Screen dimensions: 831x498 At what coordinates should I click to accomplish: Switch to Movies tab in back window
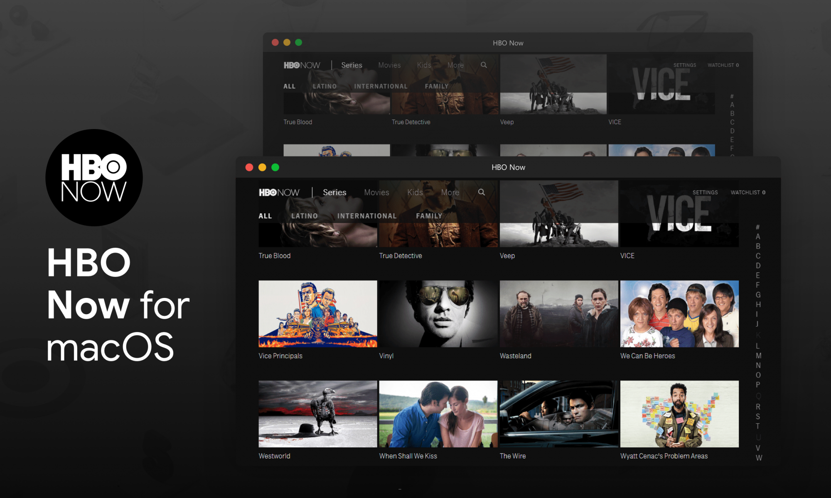[389, 65]
